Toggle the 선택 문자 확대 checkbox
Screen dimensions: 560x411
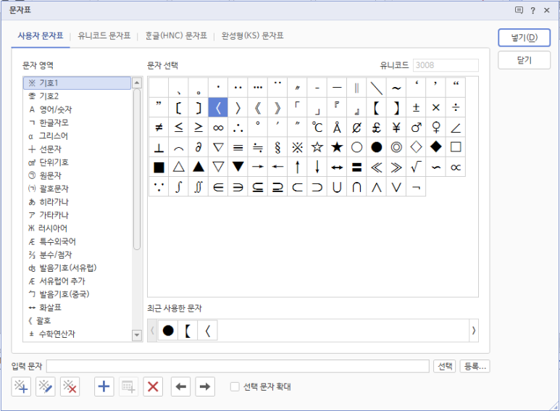tap(235, 386)
